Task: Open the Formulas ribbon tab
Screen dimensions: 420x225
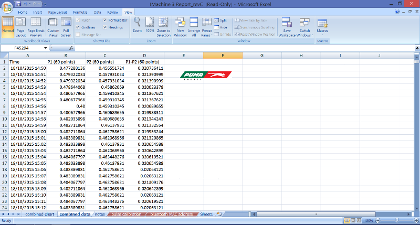Action: click(80, 12)
